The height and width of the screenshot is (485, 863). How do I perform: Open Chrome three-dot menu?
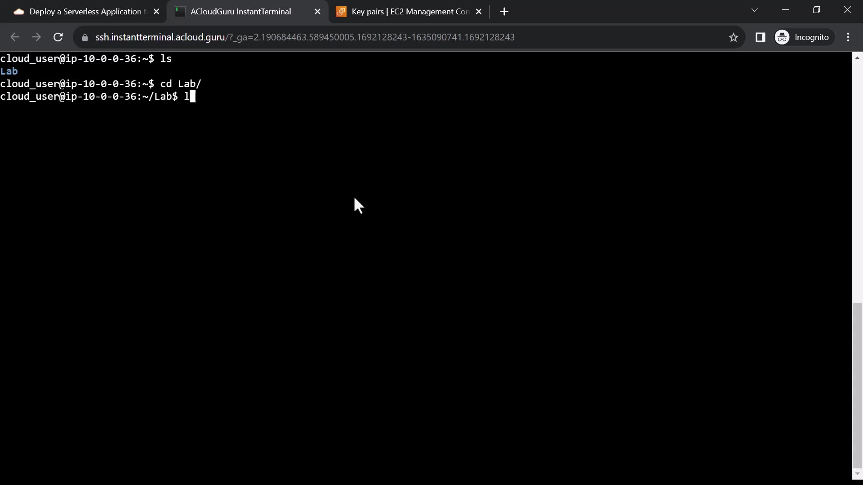tap(848, 37)
